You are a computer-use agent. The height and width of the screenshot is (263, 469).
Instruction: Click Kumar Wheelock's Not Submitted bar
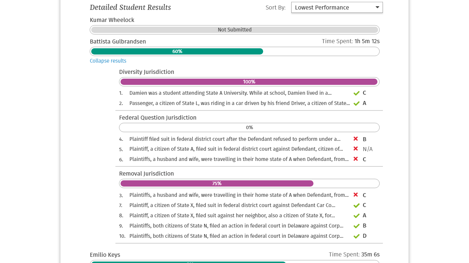pyautogui.click(x=234, y=30)
